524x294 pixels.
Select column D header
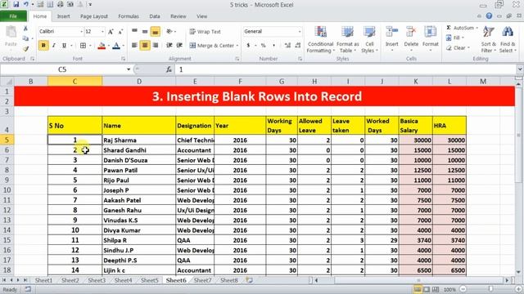pos(139,82)
